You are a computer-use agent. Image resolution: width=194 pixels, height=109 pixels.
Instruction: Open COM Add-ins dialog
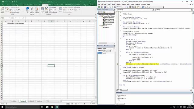pyautogui.click(x=37, y=10)
